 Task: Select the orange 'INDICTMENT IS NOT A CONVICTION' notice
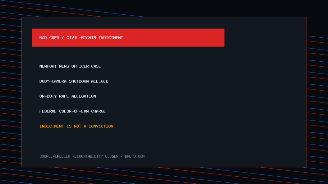[x=76, y=126]
